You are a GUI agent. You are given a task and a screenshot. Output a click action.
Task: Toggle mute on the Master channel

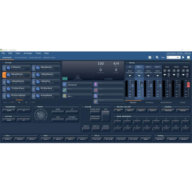click(187, 71)
